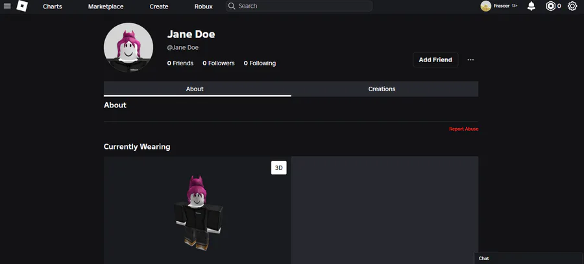Image resolution: width=584 pixels, height=264 pixels.
Task: Open the settings gear menu
Action: [572, 6]
